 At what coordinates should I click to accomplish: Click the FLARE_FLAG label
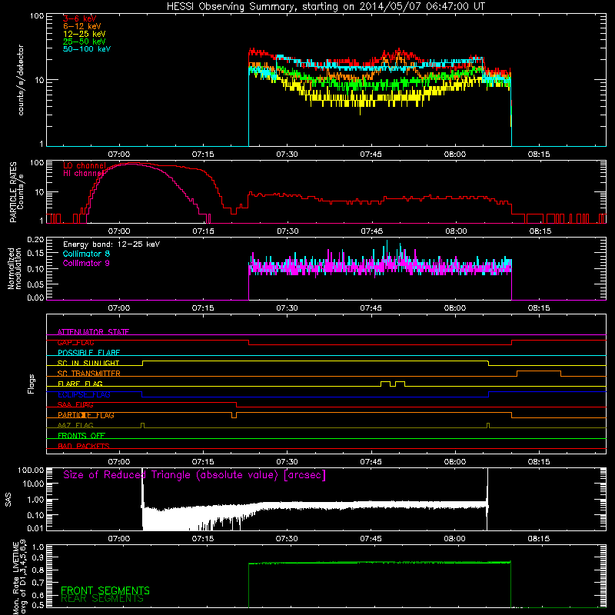click(80, 384)
